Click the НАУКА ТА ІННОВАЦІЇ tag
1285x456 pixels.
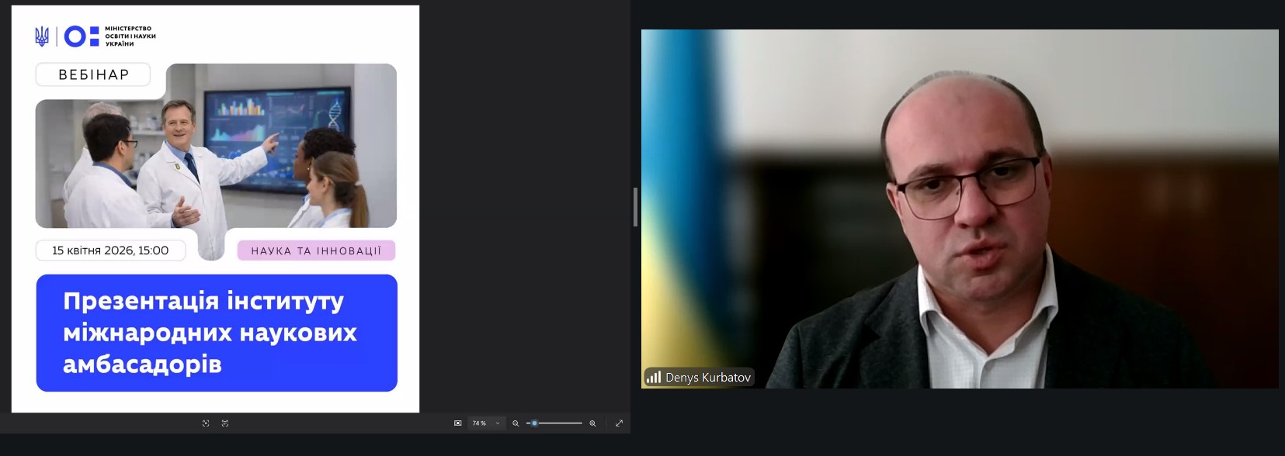[x=316, y=250]
